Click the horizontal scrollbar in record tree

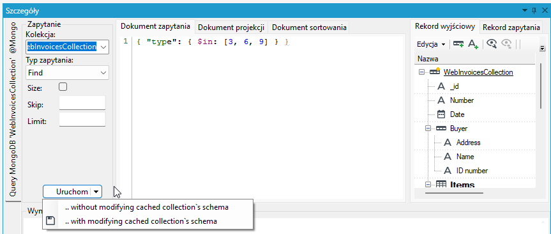tap(454, 193)
